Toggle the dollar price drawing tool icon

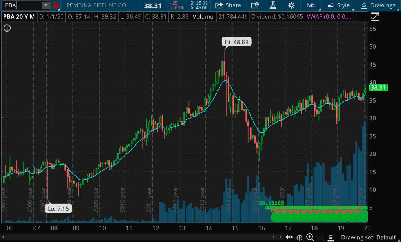[331, 237]
